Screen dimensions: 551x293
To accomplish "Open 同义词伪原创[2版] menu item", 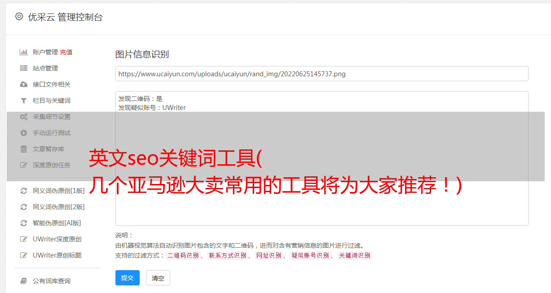I will [58, 207].
